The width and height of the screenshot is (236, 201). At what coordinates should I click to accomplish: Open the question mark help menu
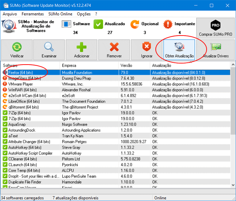tap(96, 14)
